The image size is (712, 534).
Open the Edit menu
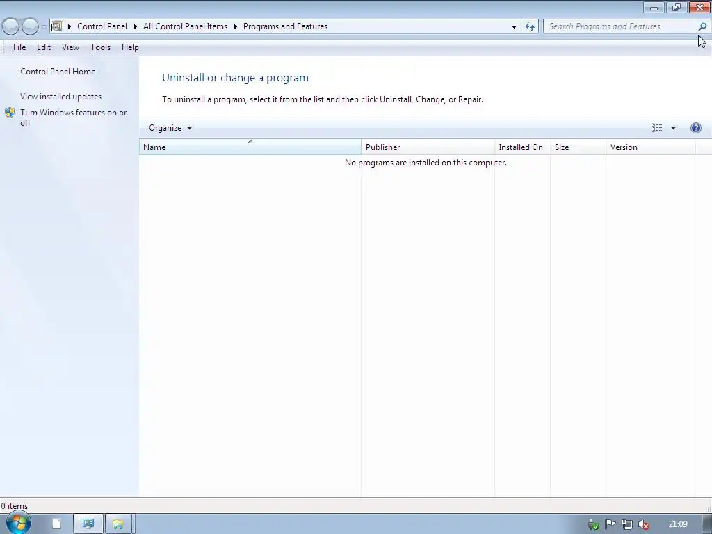(44, 47)
